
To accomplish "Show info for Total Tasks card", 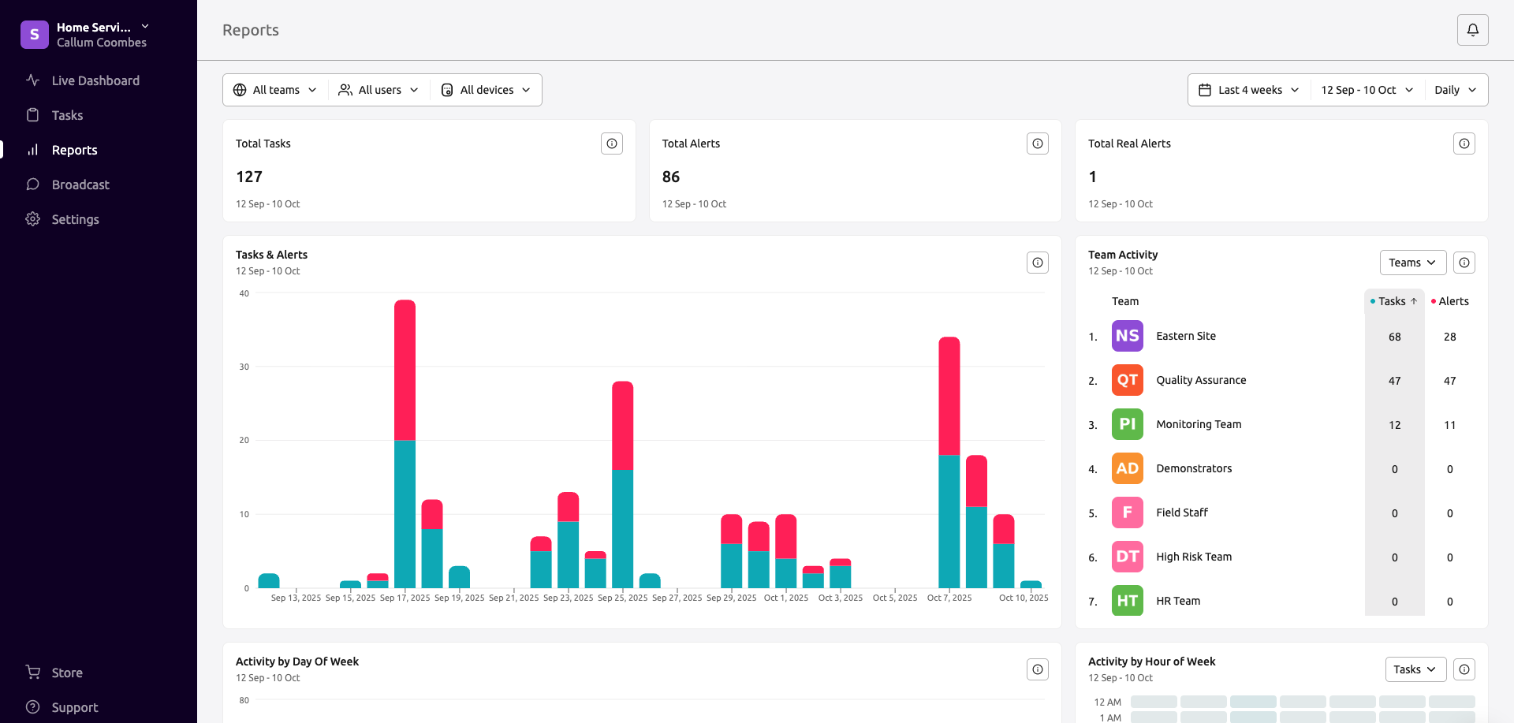I will pos(612,143).
